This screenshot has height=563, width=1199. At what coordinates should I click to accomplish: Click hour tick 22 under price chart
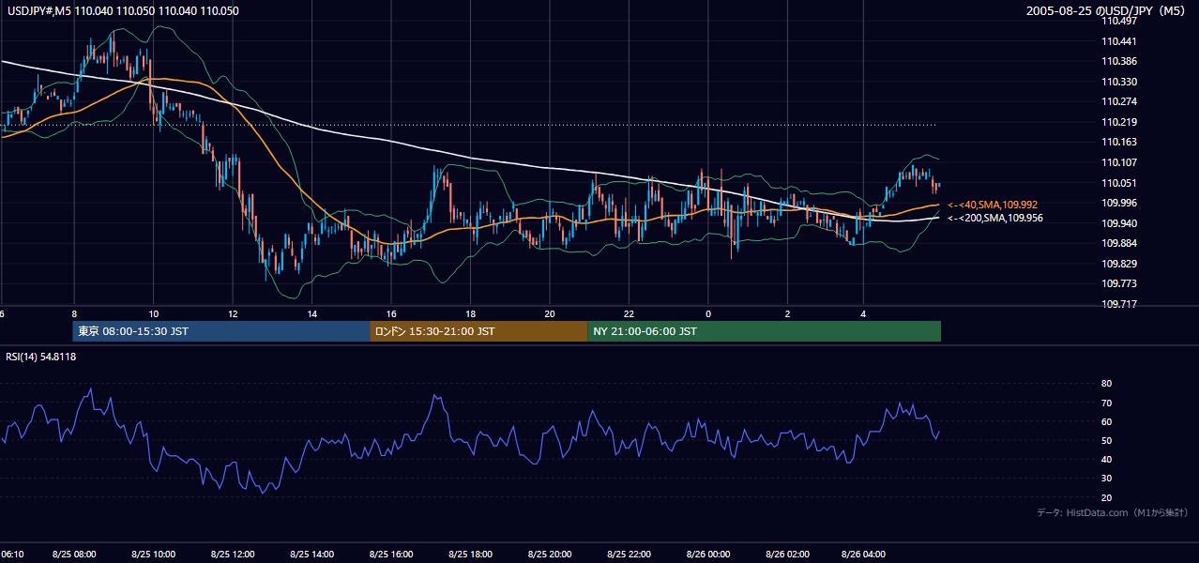point(629,313)
